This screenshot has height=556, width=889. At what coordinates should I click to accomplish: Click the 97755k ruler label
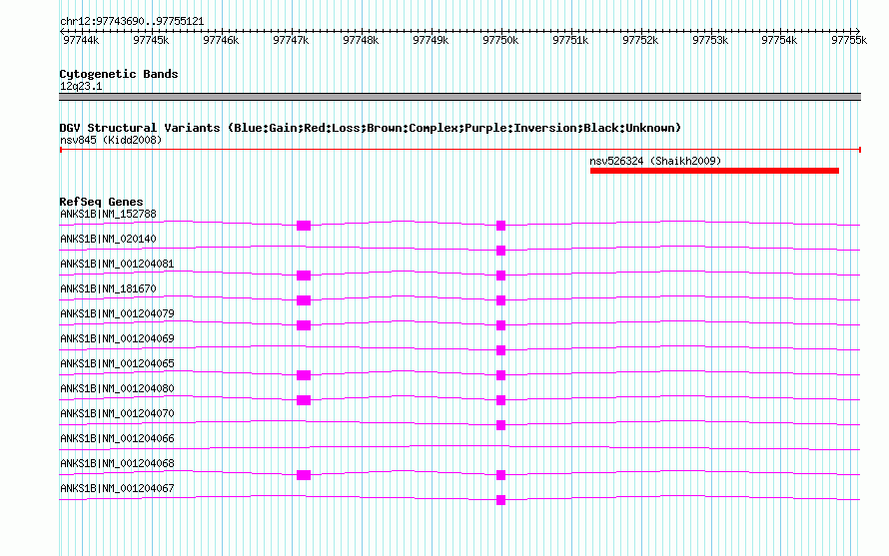click(x=849, y=40)
